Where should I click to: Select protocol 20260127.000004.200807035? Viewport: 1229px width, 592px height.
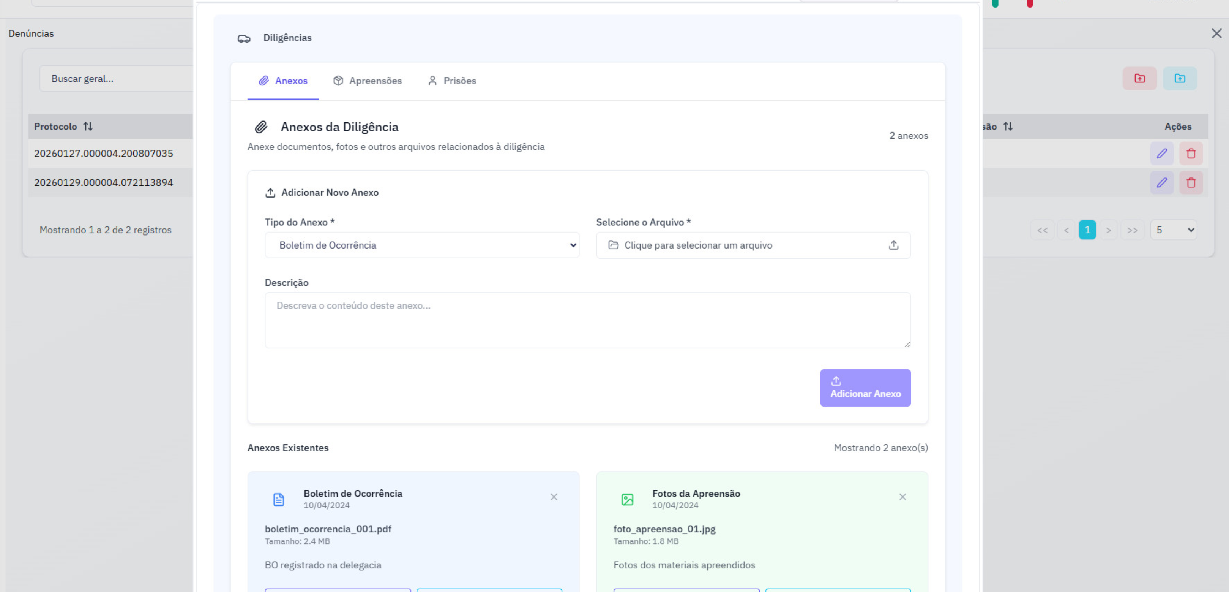(104, 153)
